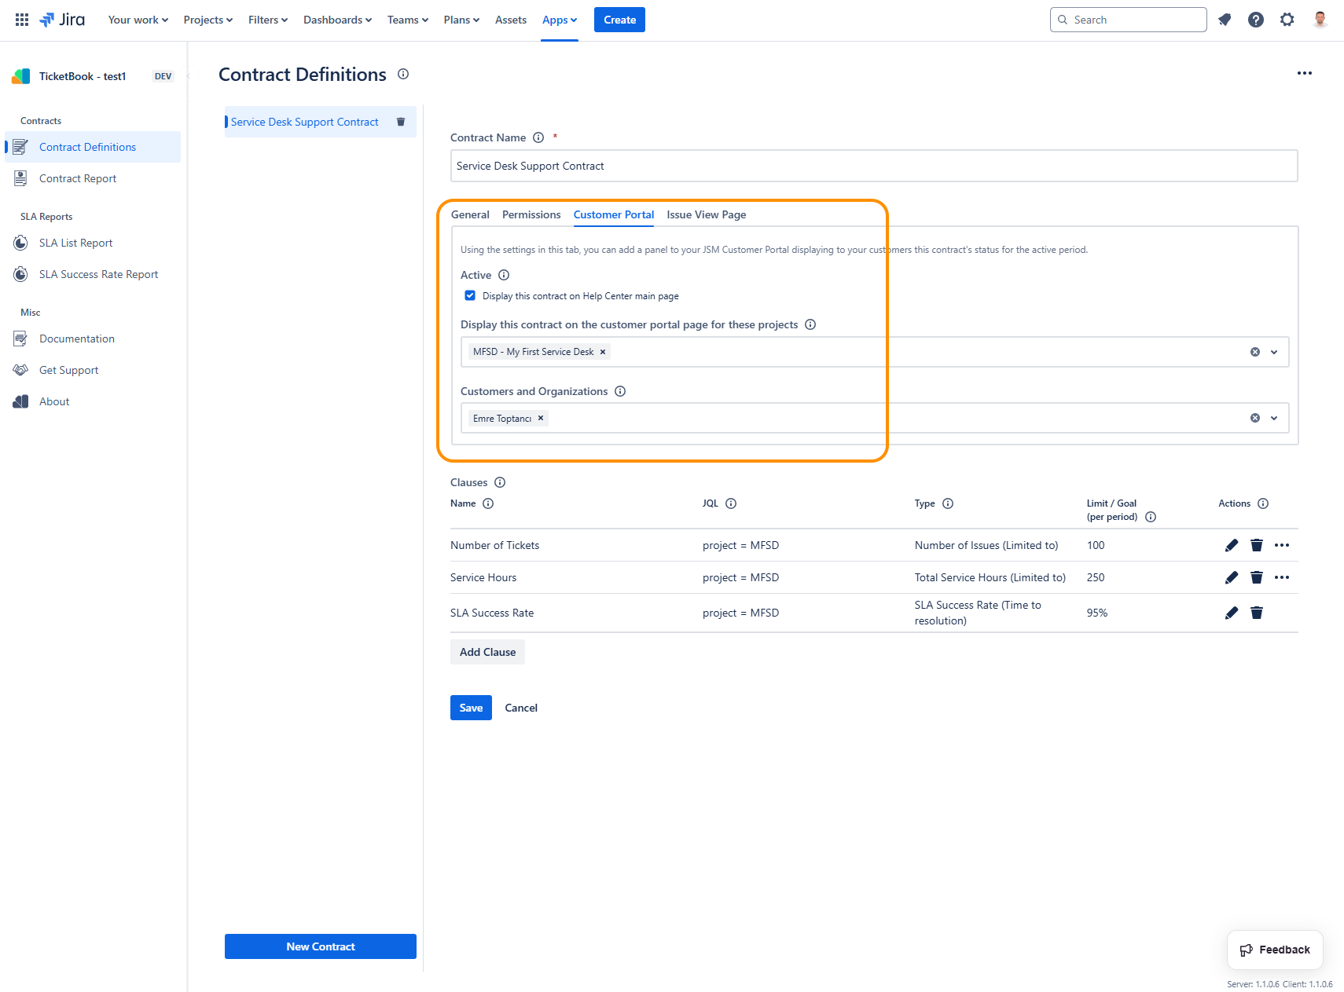
Task: Open the Projects menu in top navigation
Action: (207, 20)
